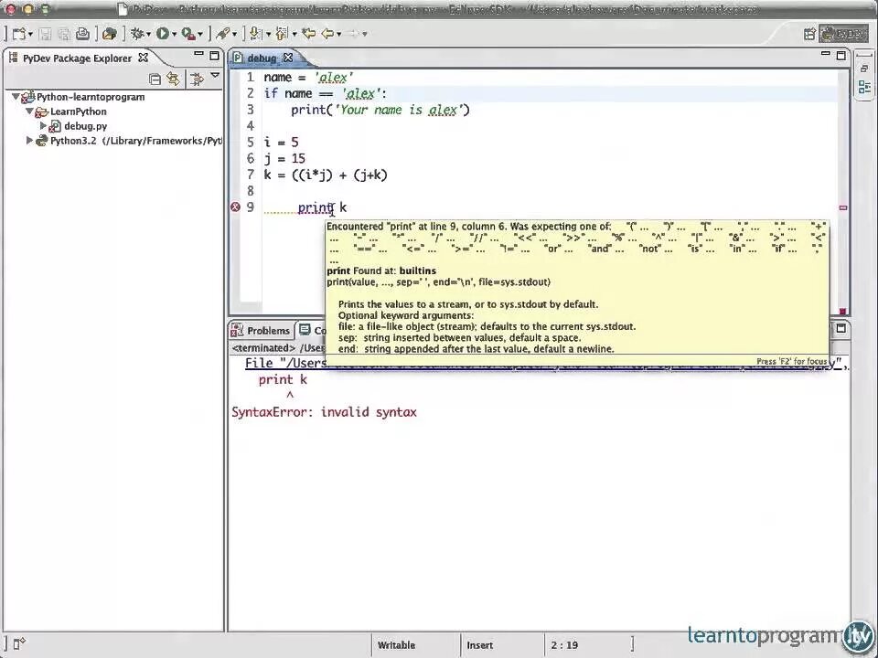Click red error mark in overview ruler
The height and width of the screenshot is (658, 878).
pyautogui.click(x=842, y=207)
